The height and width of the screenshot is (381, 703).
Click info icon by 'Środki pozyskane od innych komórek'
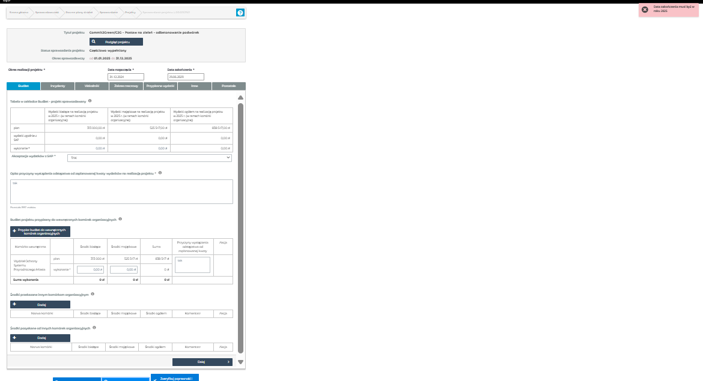[94, 328]
